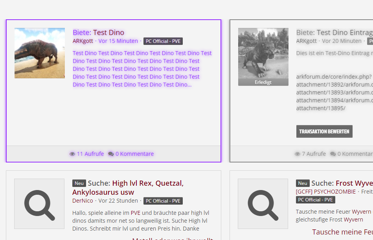The image size is (373, 240).
Task: Click comment icon in second card footer
Action: pyautogui.click(x=333, y=154)
